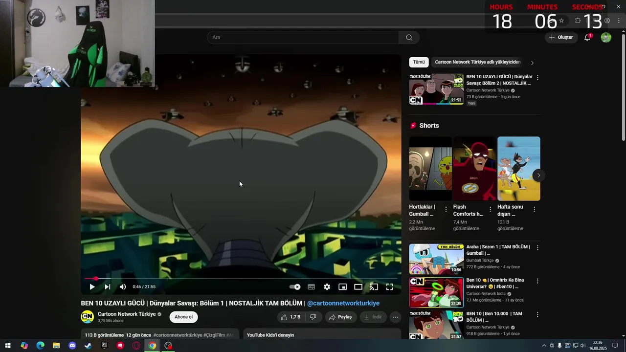Switch to miniplayer mode icon
The height and width of the screenshot is (352, 626).
(x=342, y=287)
